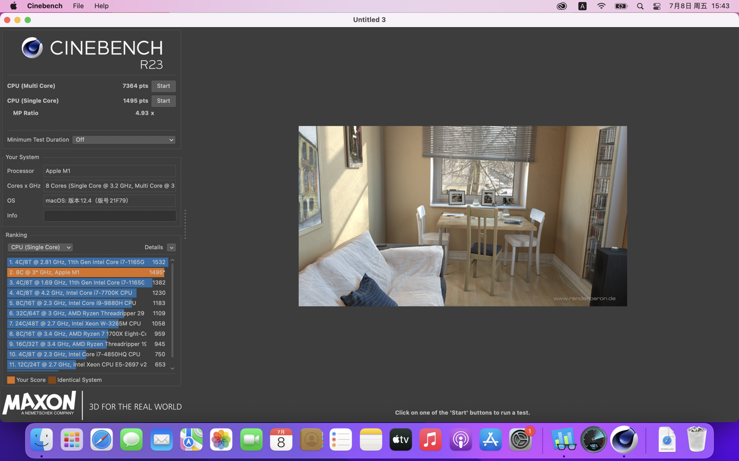Click the panel divider drag handle
The width and height of the screenshot is (739, 461).
185,224
